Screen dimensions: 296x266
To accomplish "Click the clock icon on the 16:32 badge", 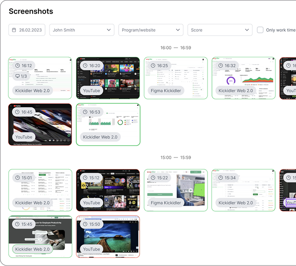I will point(221,66).
